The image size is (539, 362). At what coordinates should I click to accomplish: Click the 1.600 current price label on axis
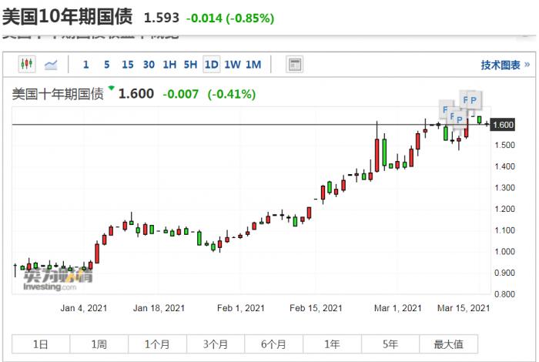tap(503, 125)
